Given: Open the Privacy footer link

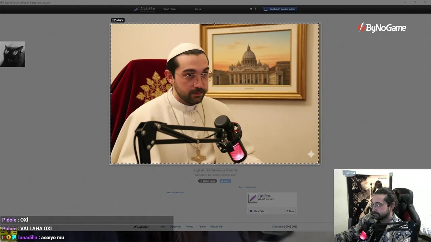Looking at the screenshot, I should tap(189, 227).
